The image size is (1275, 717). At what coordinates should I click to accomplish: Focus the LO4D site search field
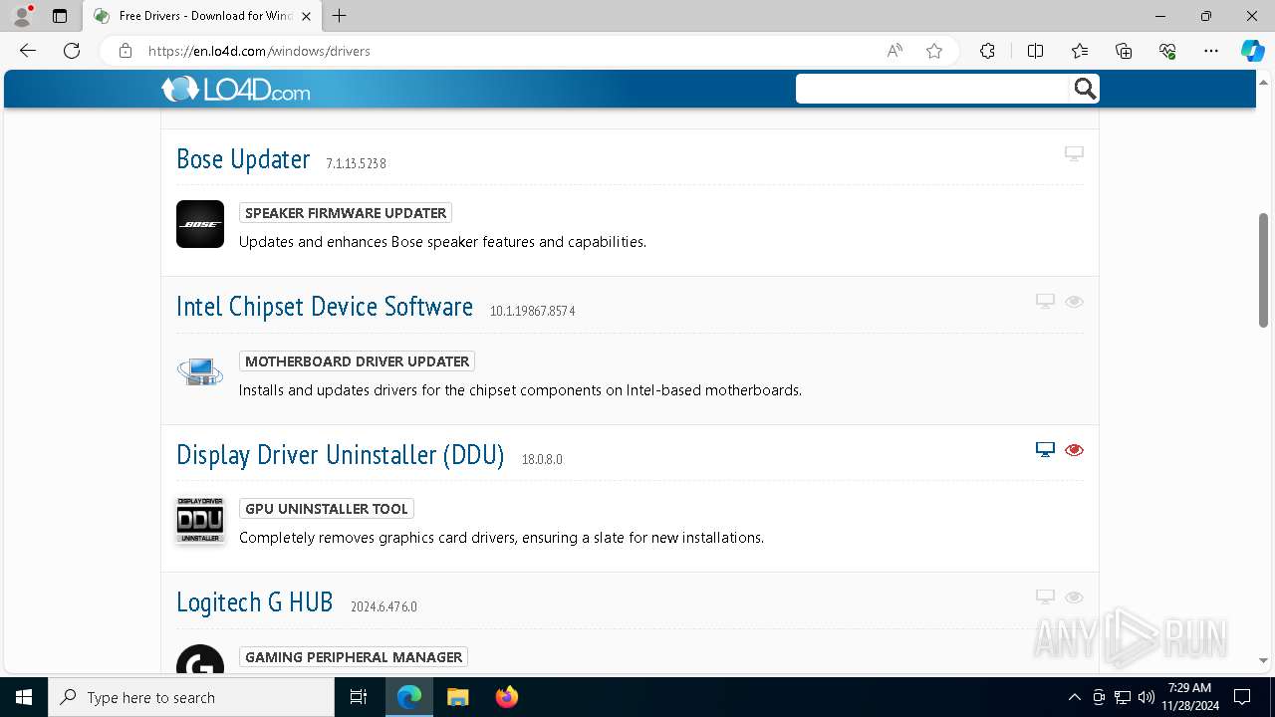tap(933, 90)
